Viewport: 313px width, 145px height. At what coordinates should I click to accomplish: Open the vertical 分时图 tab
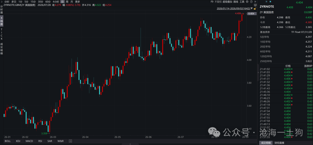coord(2,10)
